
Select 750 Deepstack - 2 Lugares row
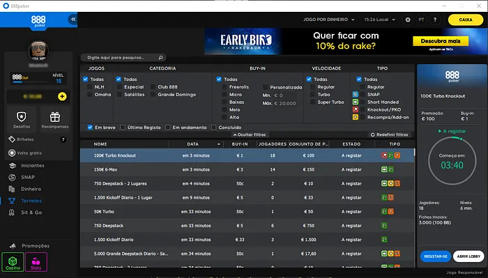pos(247,183)
